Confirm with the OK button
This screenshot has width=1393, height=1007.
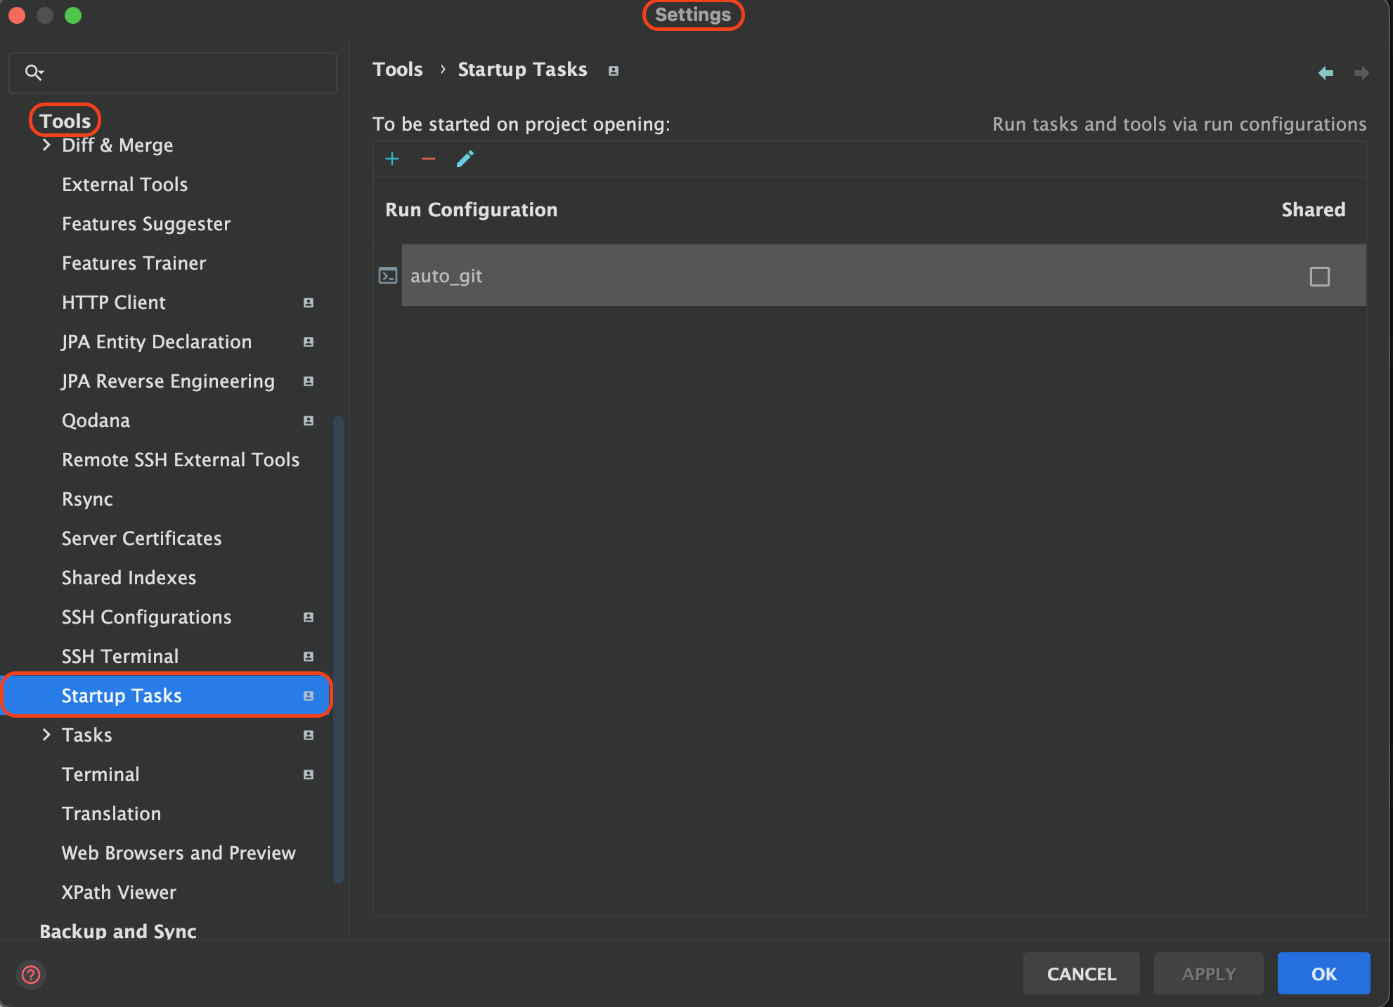click(1323, 973)
